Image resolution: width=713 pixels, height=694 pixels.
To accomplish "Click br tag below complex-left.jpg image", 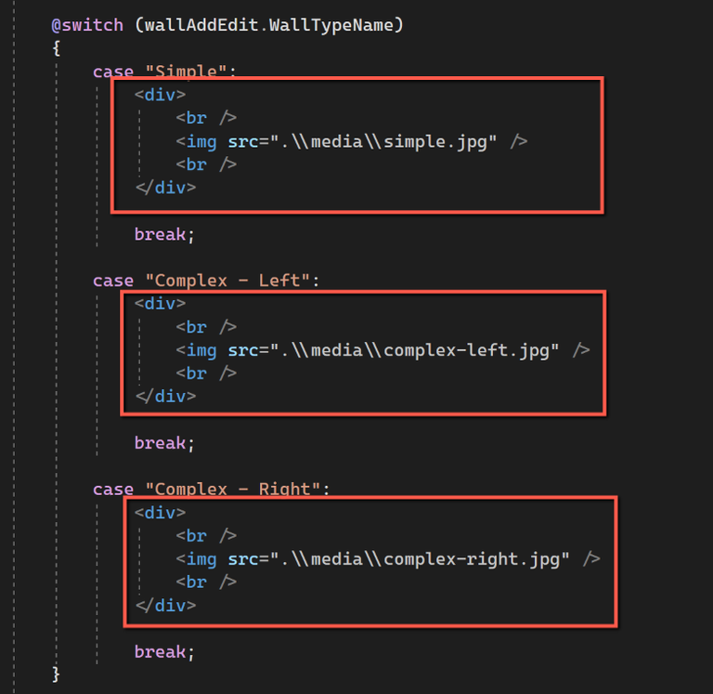I will pyautogui.click(x=206, y=373).
